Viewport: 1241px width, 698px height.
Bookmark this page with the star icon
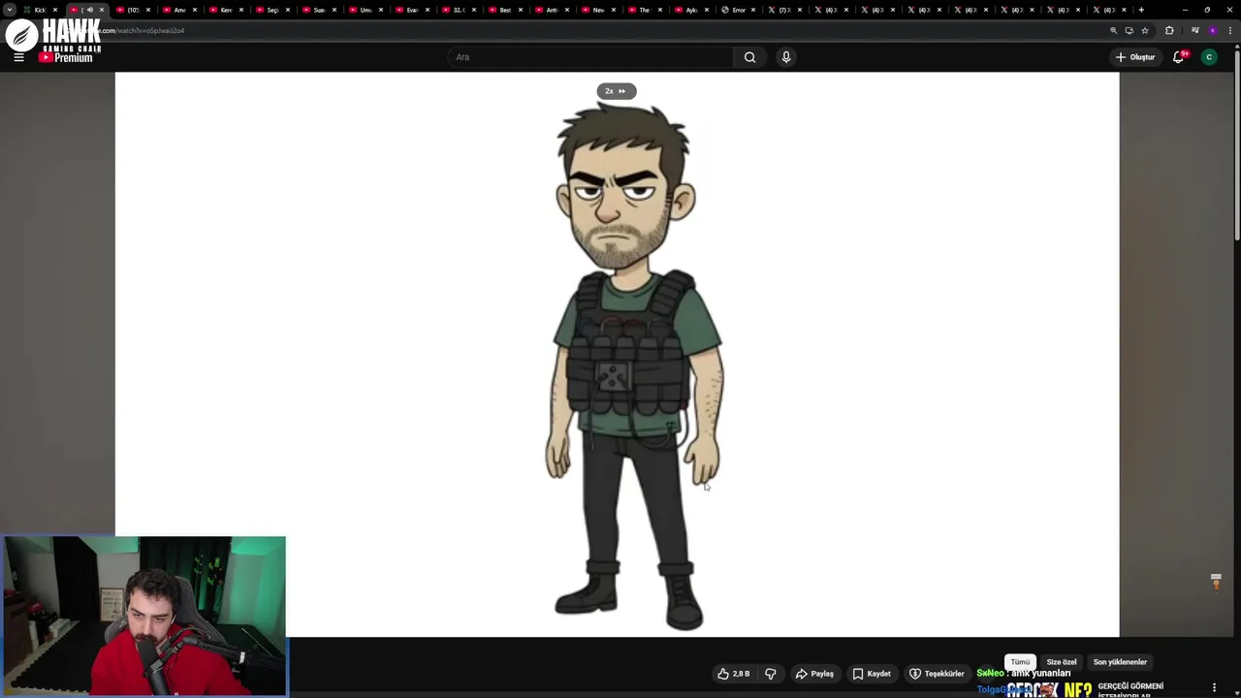pos(1145,30)
